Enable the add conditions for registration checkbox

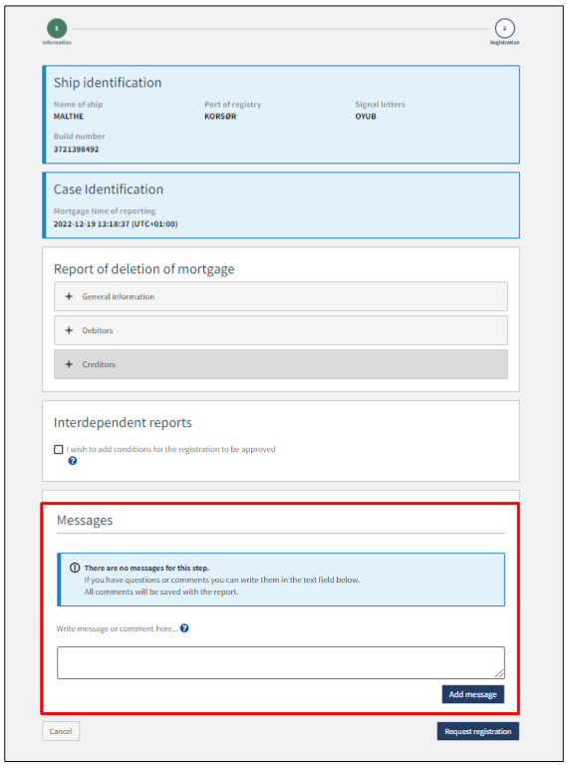click(x=59, y=450)
